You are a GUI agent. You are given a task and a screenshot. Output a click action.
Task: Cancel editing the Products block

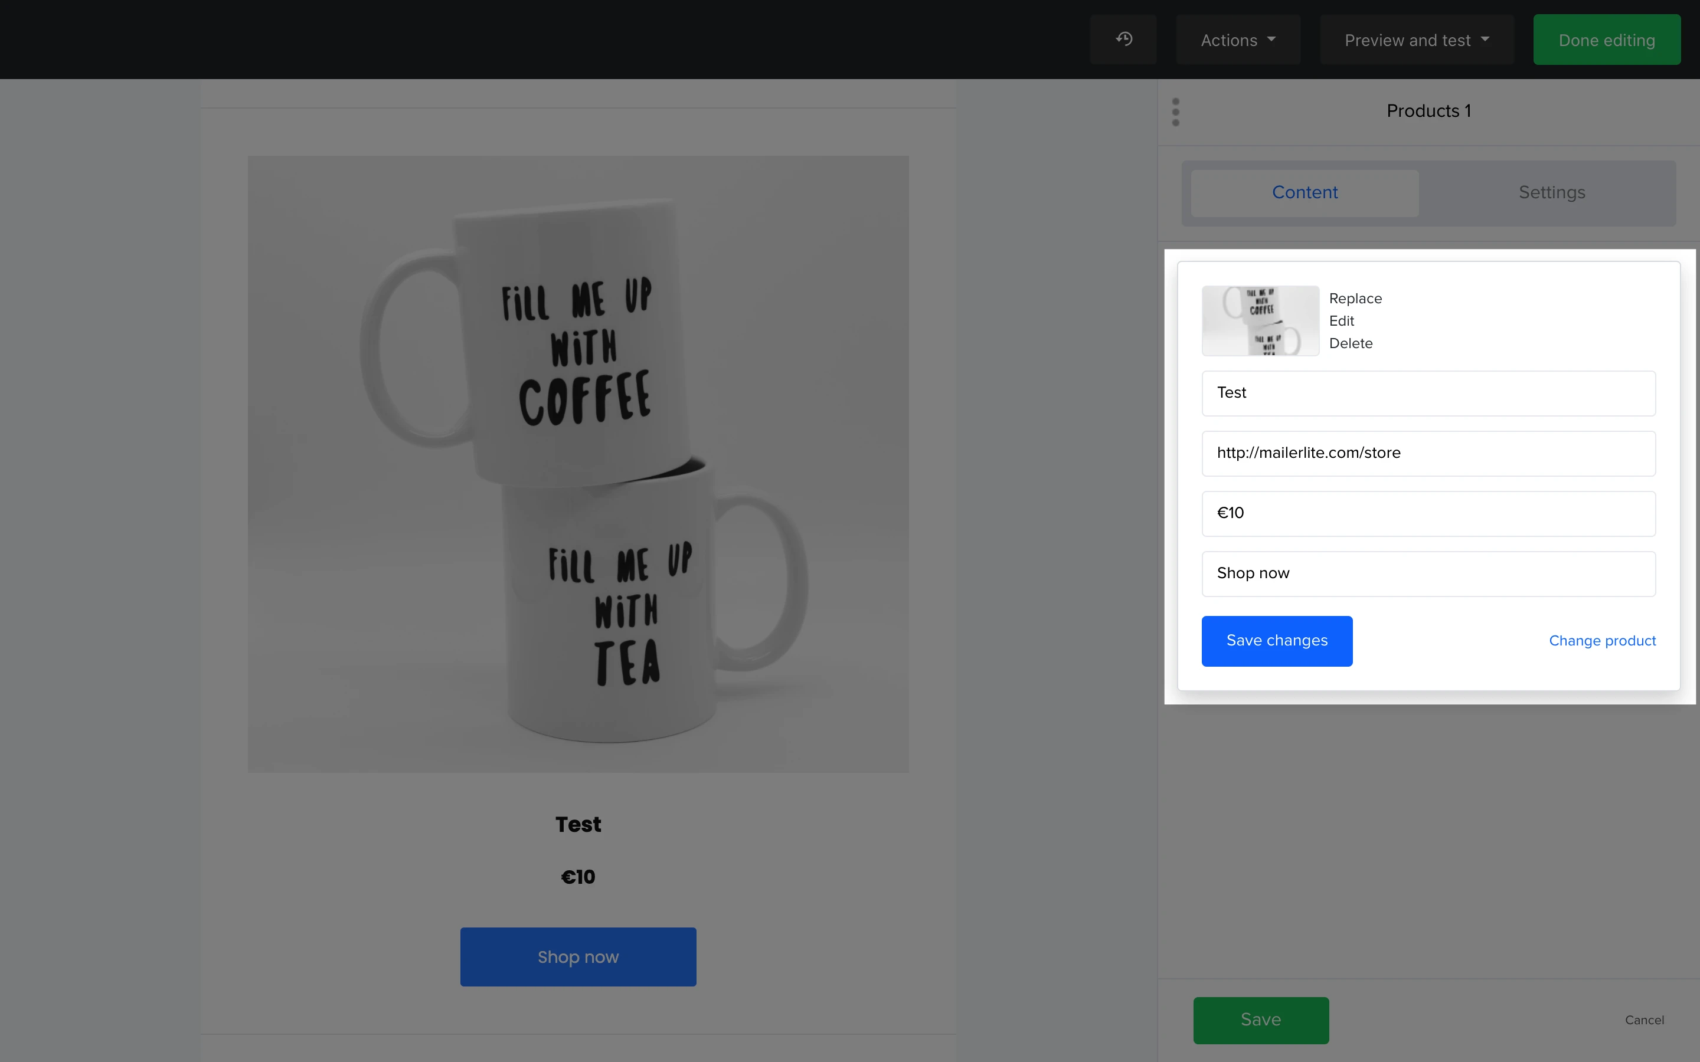pos(1644,1020)
